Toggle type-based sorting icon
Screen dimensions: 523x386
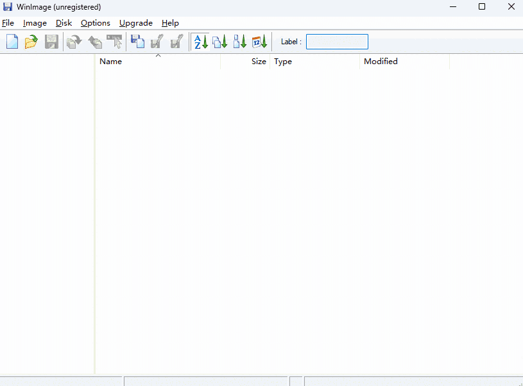point(219,41)
